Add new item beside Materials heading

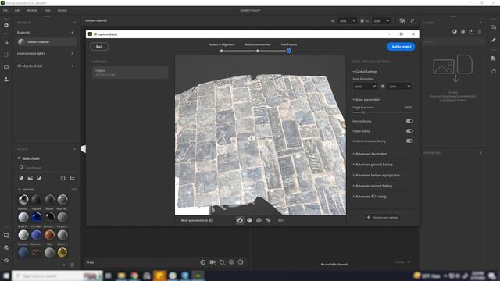point(73,33)
